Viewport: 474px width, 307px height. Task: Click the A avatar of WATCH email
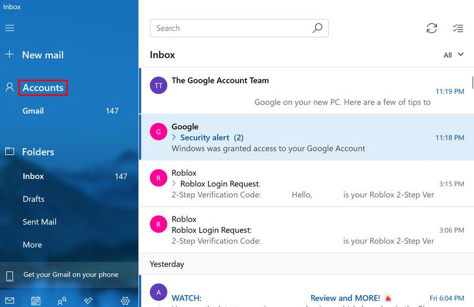point(158,292)
